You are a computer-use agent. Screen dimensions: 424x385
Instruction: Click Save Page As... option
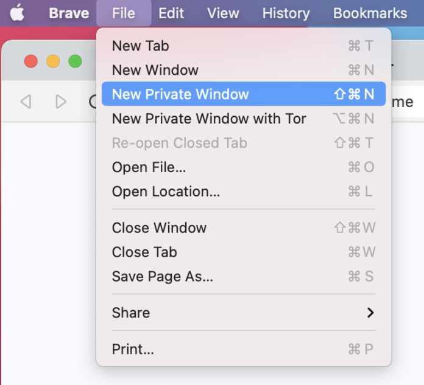coord(163,276)
